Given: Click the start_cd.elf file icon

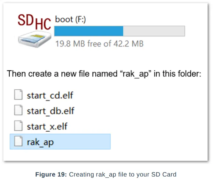Looking at the screenshot, I should 19,95.
